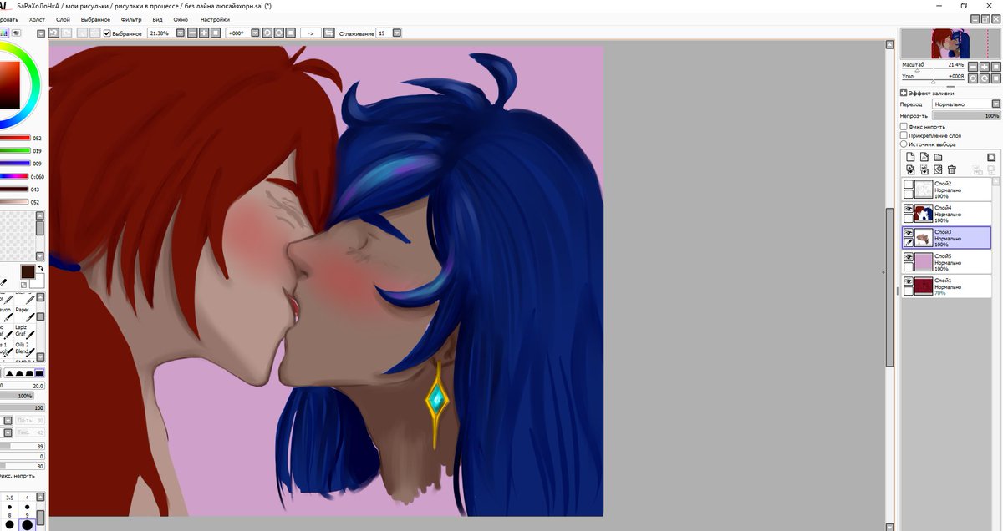Open the 'Вид' menu
Screen dimensions: 1003x531
pyautogui.click(x=157, y=18)
